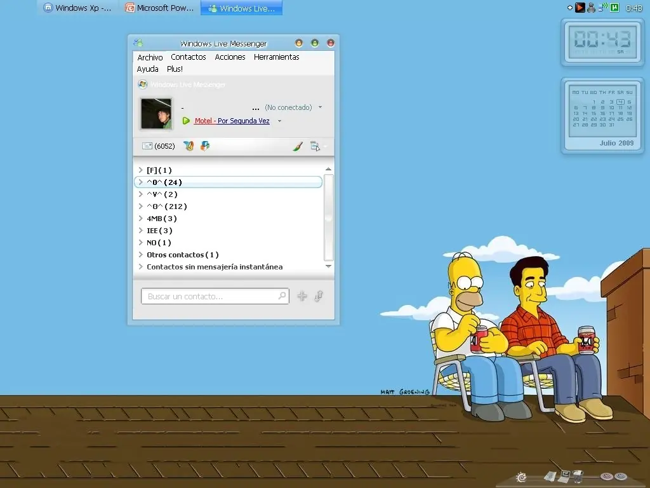Expand the NO (1) contact group
Image resolution: width=650 pixels, height=488 pixels.
pos(140,242)
